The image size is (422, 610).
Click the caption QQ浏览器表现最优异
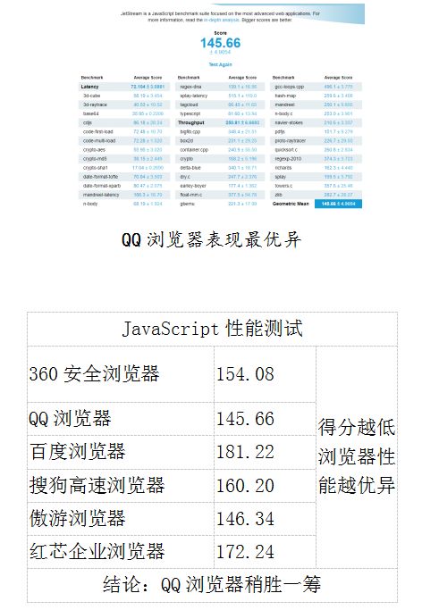pyautogui.click(x=211, y=239)
